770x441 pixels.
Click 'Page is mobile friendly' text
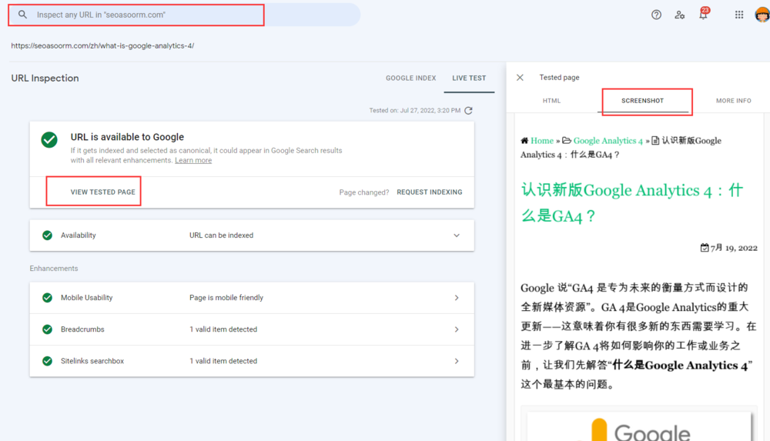coord(226,298)
